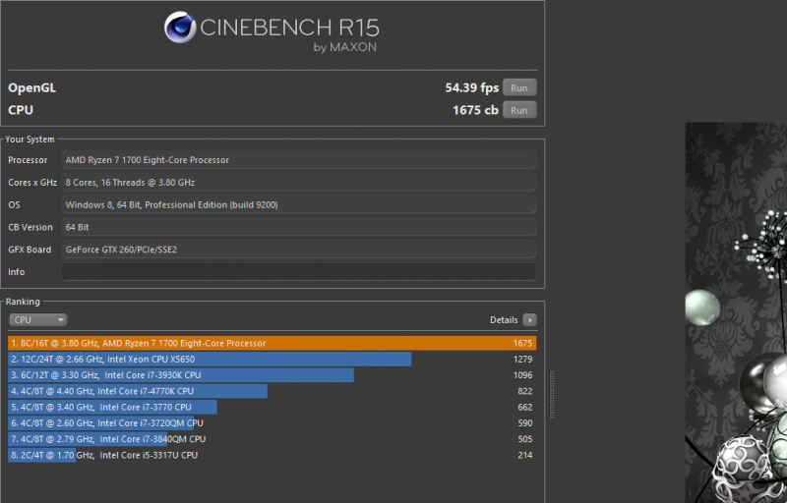Screen dimensions: 787x503
Task: Click score 214 in ranking list
Action: pos(525,456)
